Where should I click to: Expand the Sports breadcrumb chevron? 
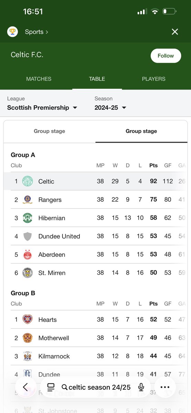47,32
